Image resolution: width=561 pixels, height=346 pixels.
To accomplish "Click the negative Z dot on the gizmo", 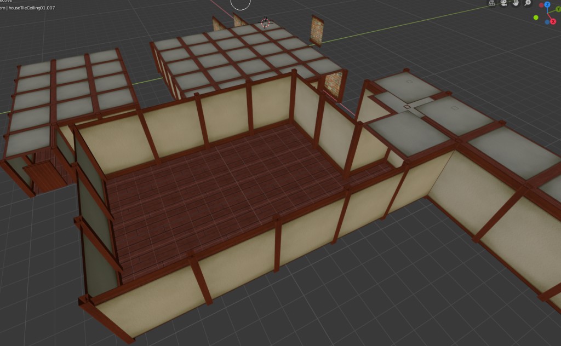I will [x=547, y=21].
